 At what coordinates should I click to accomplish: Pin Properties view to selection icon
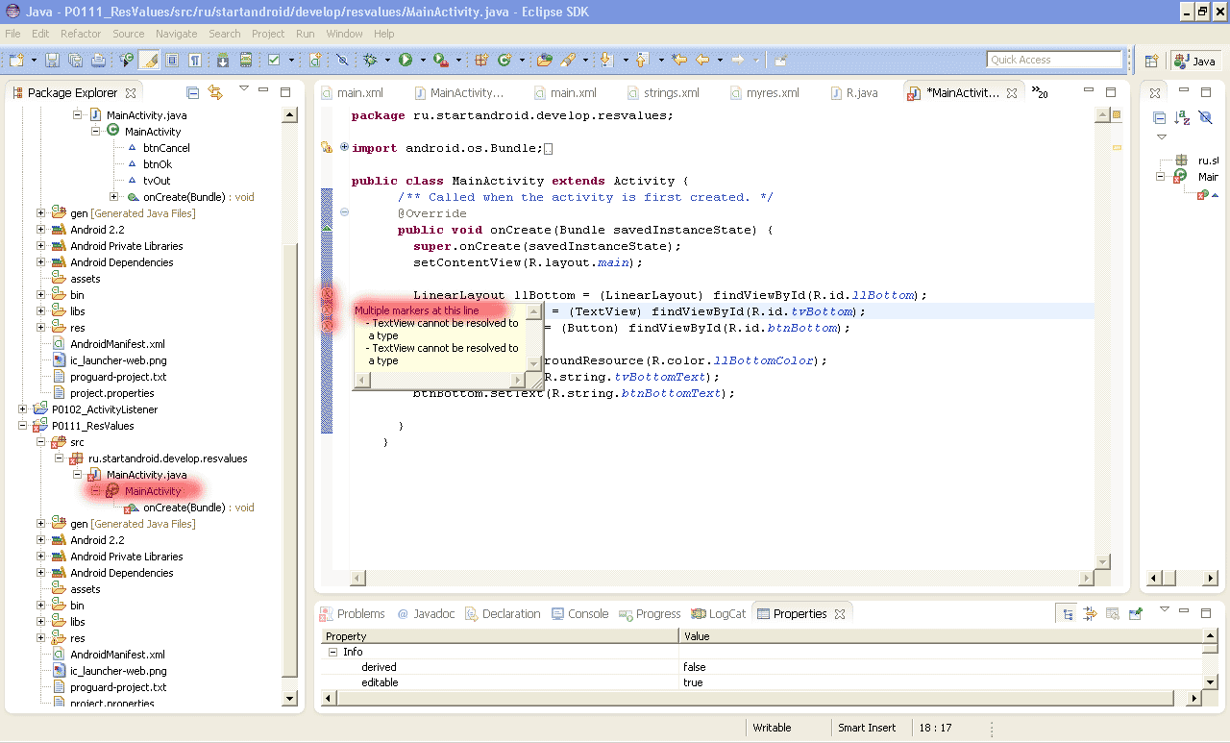click(1135, 613)
